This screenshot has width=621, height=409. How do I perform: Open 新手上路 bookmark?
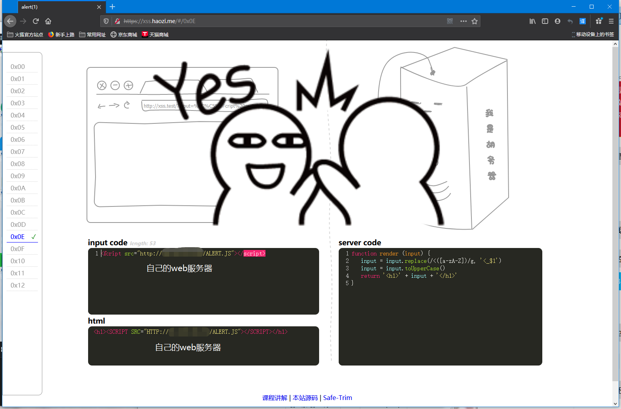[x=61, y=34]
